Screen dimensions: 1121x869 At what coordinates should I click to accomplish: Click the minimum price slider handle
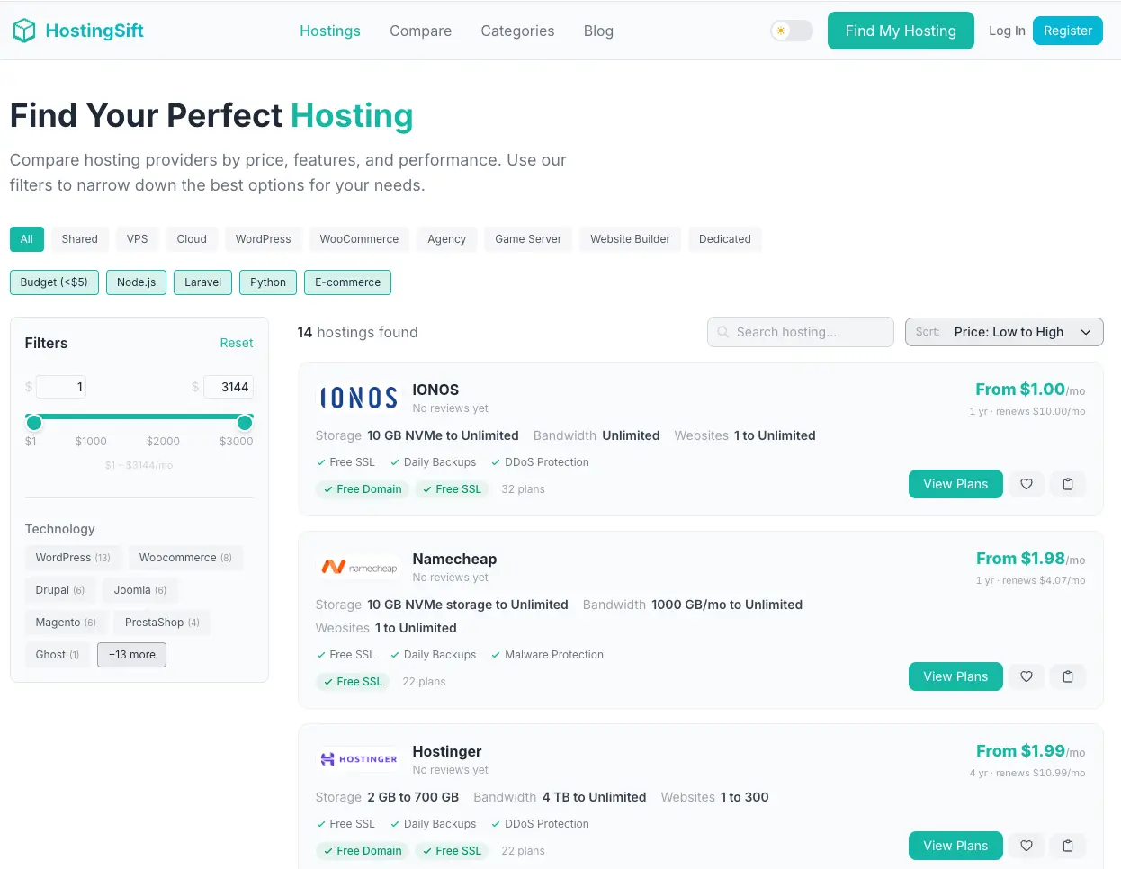(34, 423)
